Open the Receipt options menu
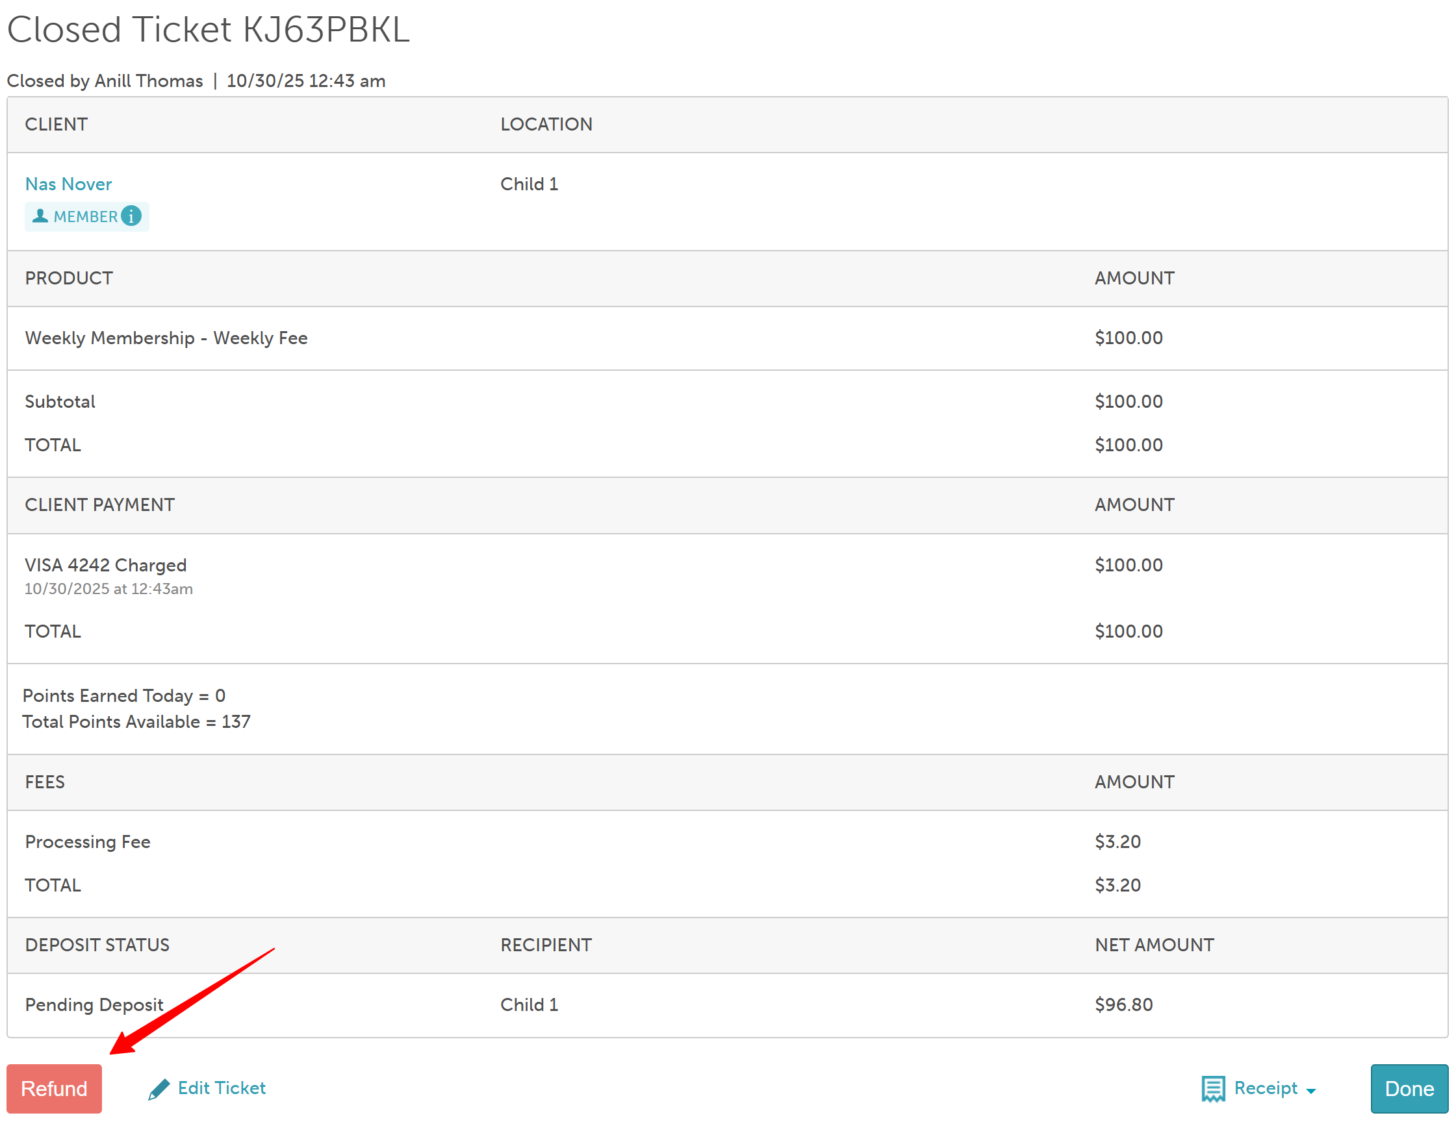Screen dimensions: 1456x1122 click(1265, 1088)
